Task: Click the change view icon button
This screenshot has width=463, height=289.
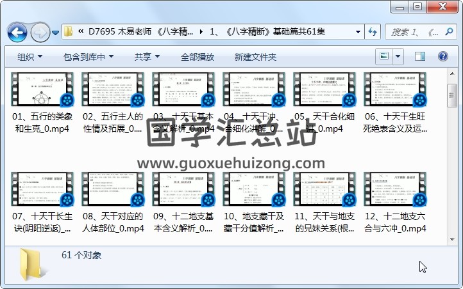Action: (x=385, y=57)
